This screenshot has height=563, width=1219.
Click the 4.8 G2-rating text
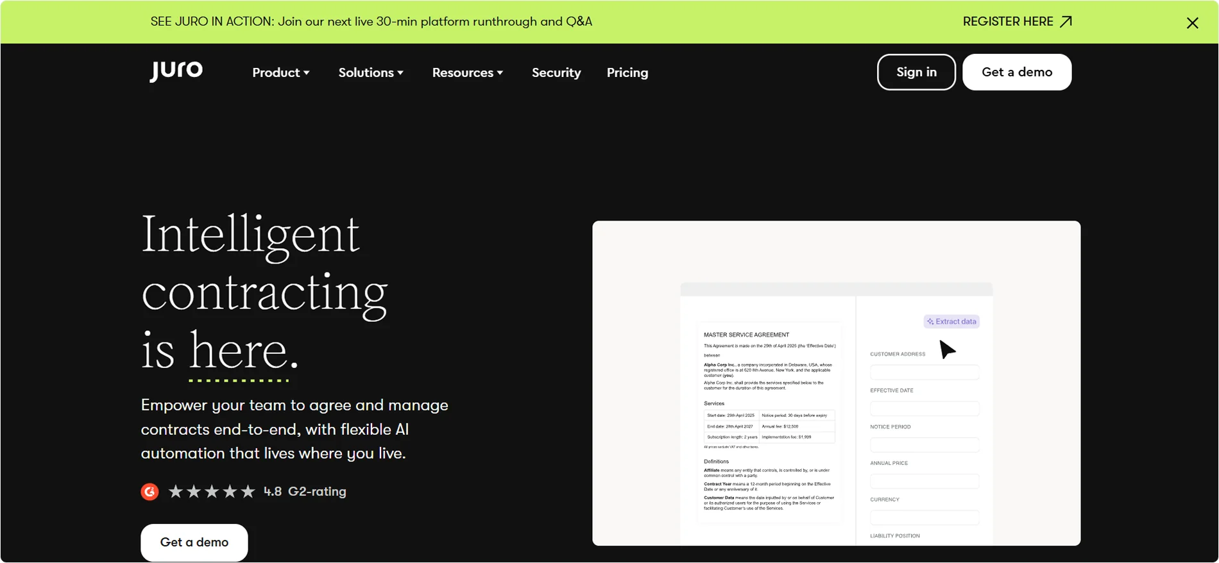tap(305, 492)
